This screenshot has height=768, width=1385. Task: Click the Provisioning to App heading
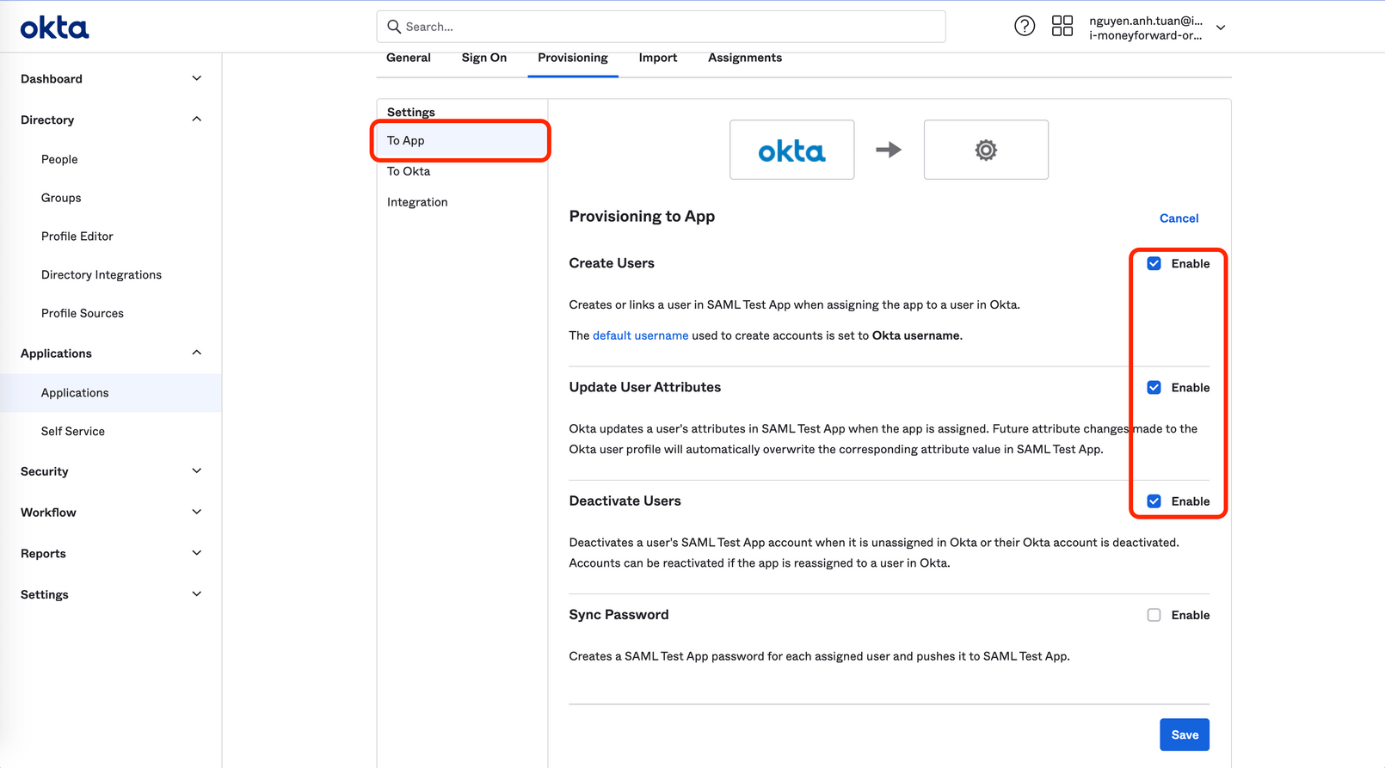coord(642,217)
